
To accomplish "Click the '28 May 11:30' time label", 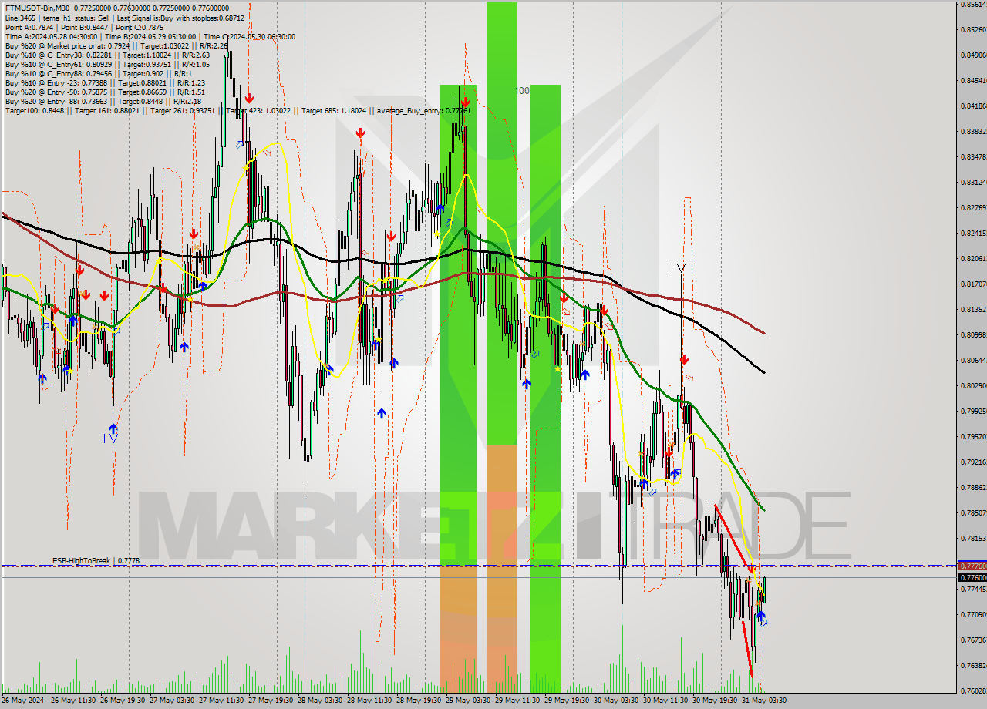I will [x=369, y=701].
